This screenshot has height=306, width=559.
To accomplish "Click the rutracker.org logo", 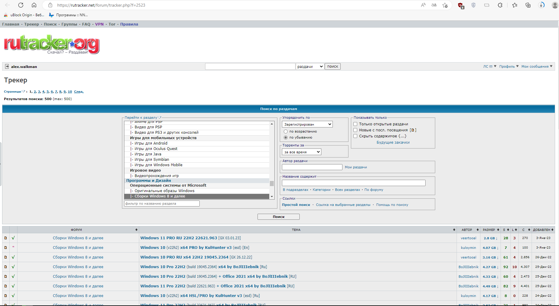I will coord(52,44).
